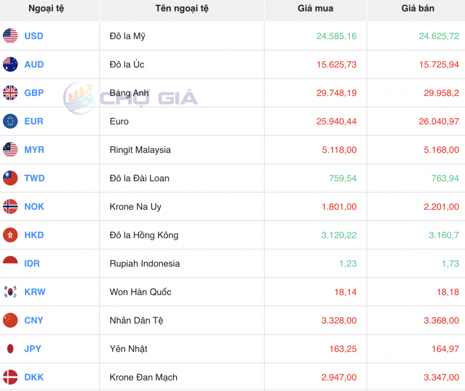Image resolution: width=465 pixels, height=391 pixels.
Task: Open the CNY currency details link
Action: [x=33, y=320]
